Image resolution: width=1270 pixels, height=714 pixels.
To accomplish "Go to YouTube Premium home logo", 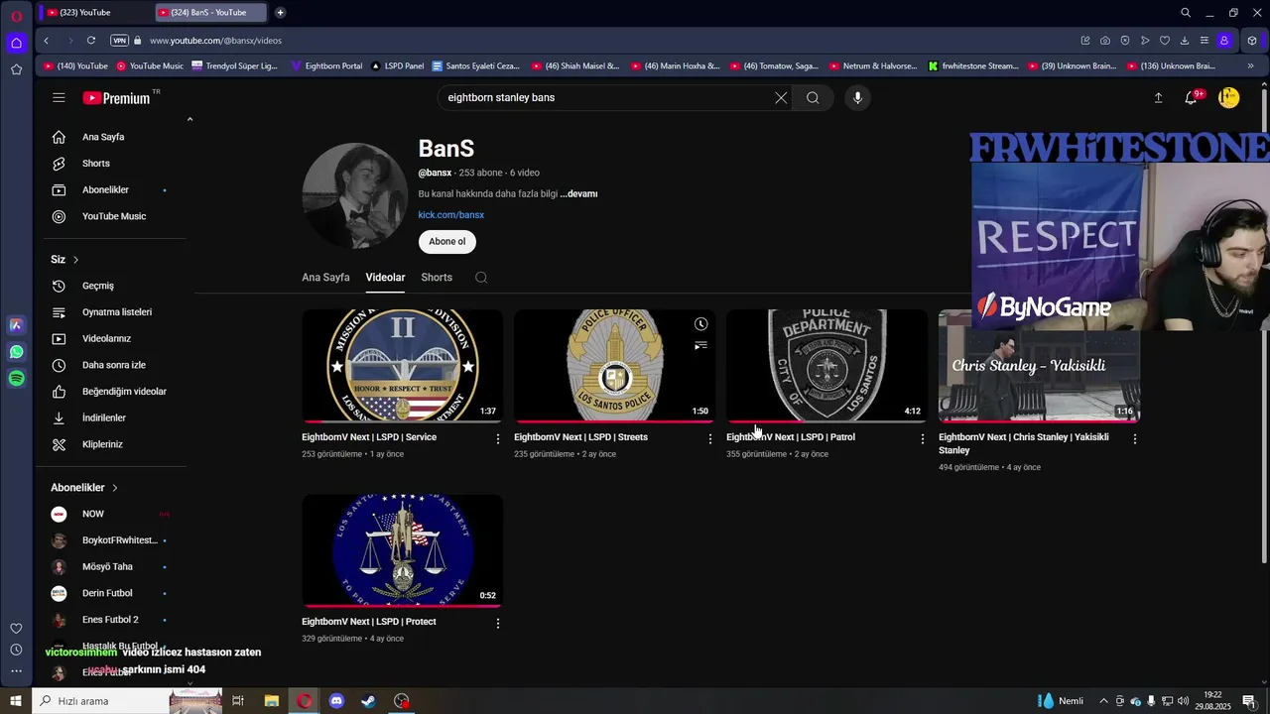I will point(117,97).
